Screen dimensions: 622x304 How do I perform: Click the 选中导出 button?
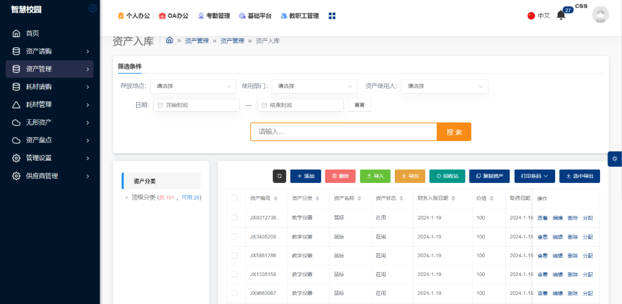[579, 176]
